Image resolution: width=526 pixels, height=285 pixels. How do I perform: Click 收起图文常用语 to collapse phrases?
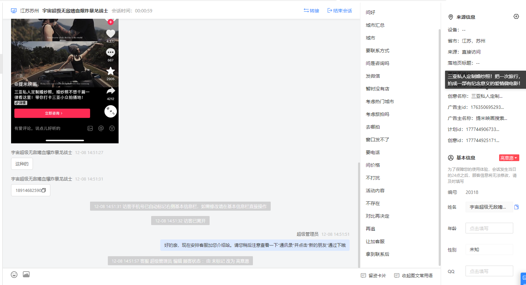413,276
